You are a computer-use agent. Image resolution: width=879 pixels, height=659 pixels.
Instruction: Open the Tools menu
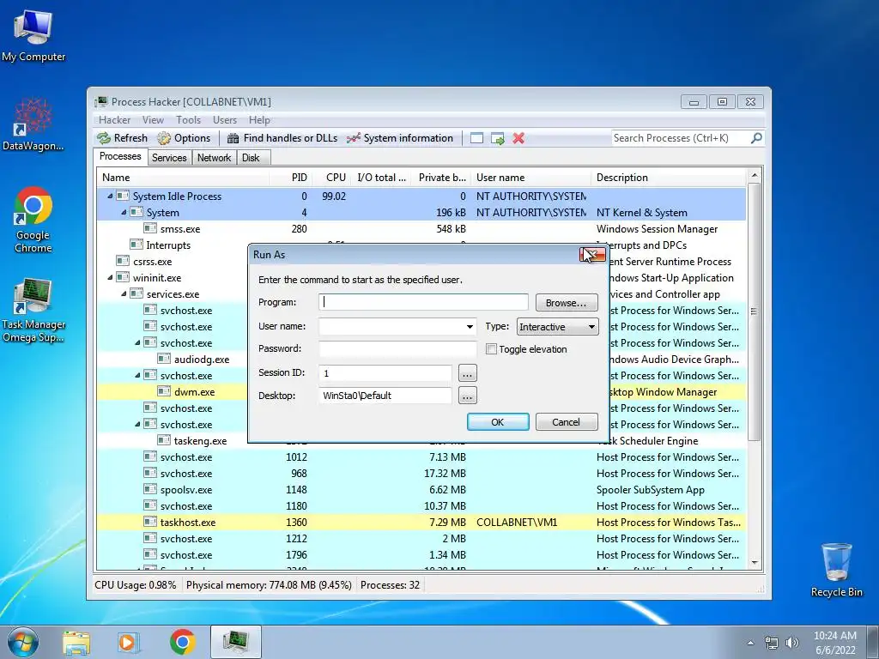(188, 120)
